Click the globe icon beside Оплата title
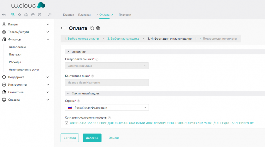This screenshot has height=147, width=265. pos(98,28)
